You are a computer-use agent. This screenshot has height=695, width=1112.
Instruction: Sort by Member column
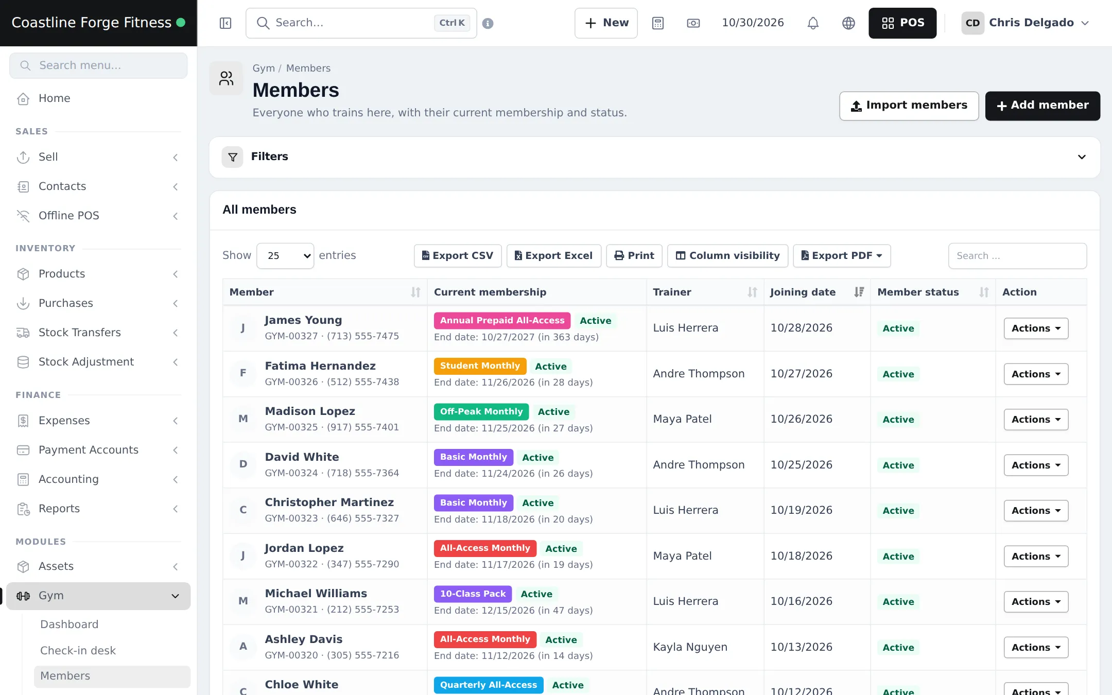tap(325, 292)
